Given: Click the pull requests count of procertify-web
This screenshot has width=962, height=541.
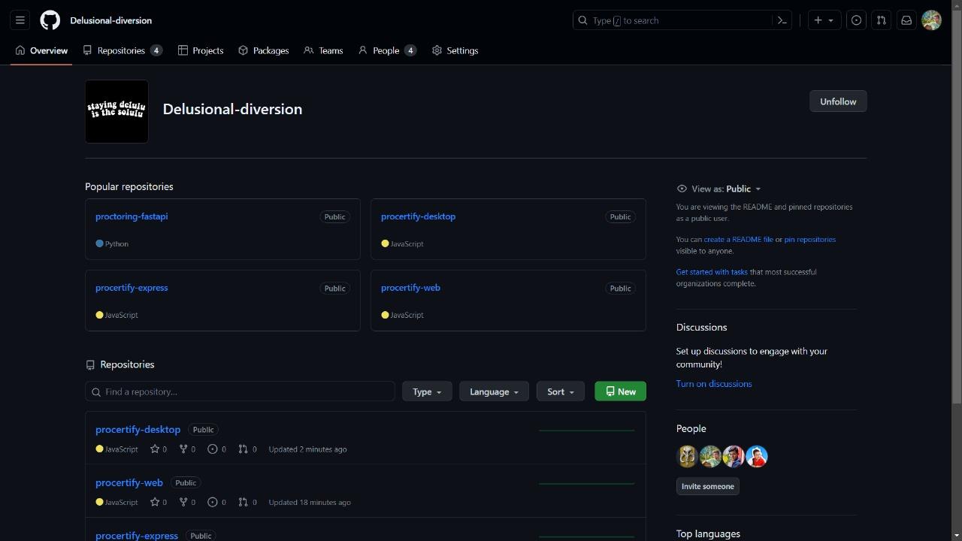Looking at the screenshot, I should click(247, 503).
